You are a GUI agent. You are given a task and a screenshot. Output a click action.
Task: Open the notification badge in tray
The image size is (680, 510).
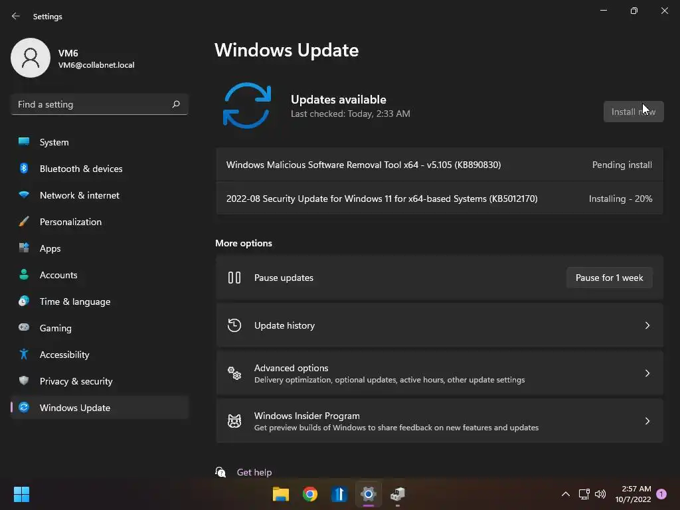(661, 494)
